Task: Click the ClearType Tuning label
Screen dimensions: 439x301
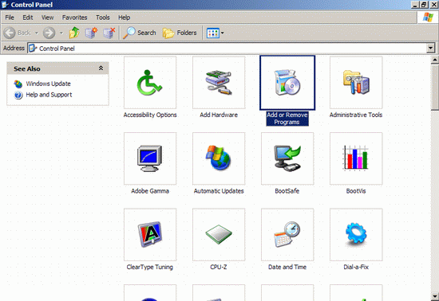Action: point(150,267)
